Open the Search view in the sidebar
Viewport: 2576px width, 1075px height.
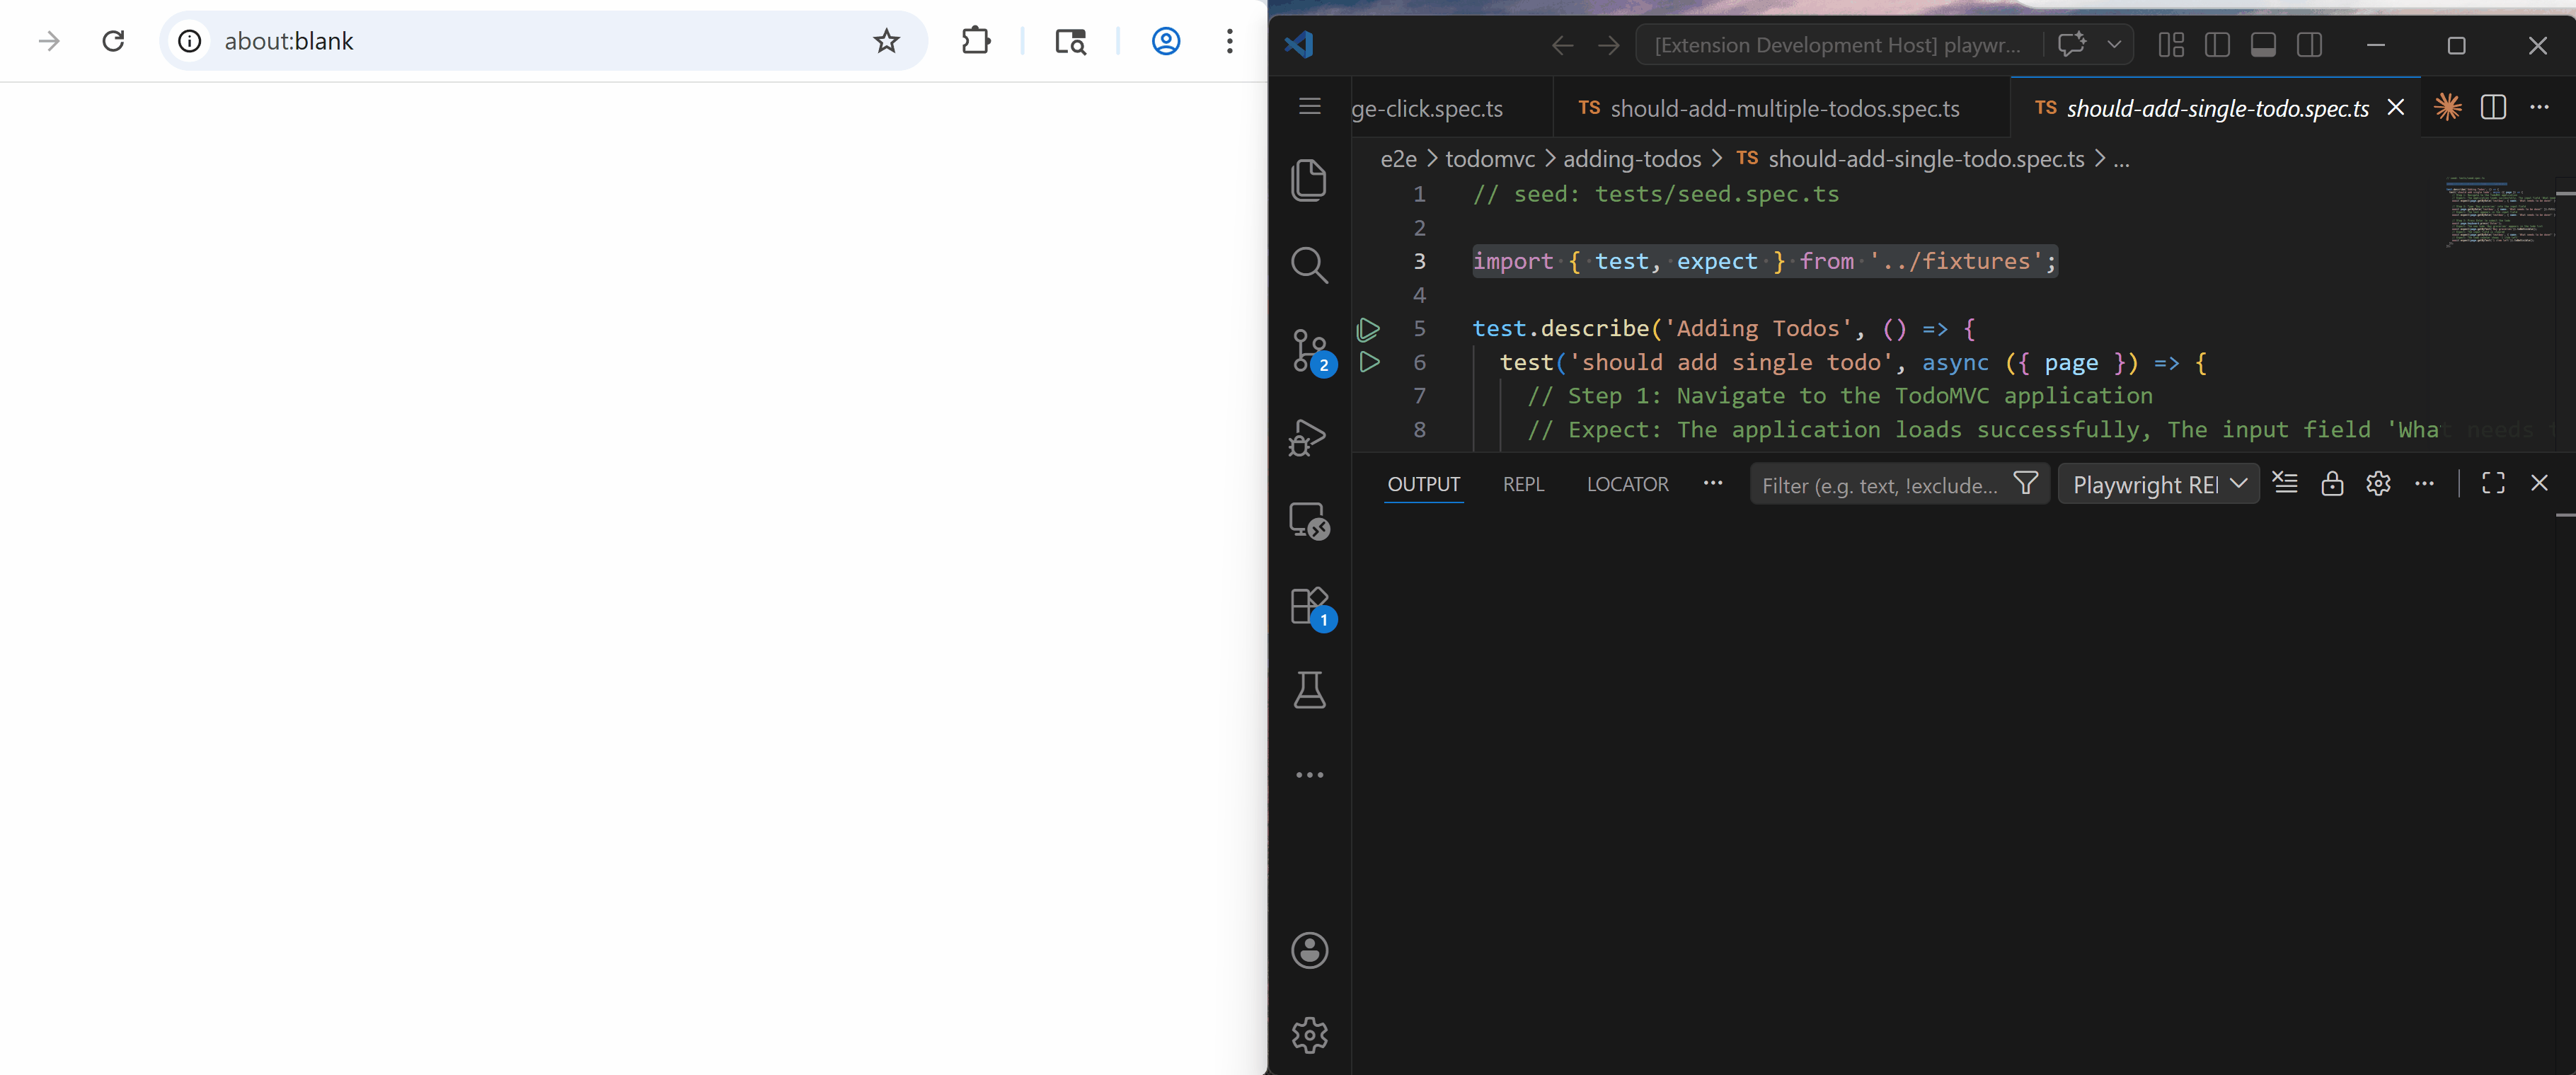pyautogui.click(x=1308, y=265)
